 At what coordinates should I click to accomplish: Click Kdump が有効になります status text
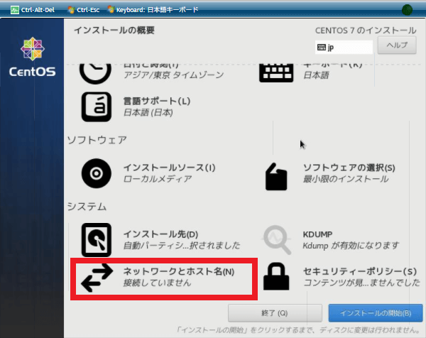[x=351, y=246]
